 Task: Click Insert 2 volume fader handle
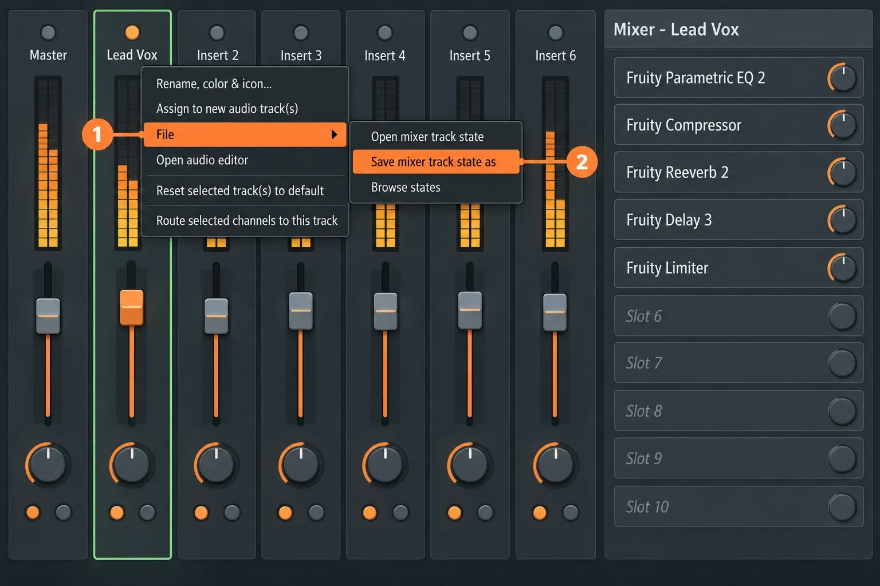217,316
